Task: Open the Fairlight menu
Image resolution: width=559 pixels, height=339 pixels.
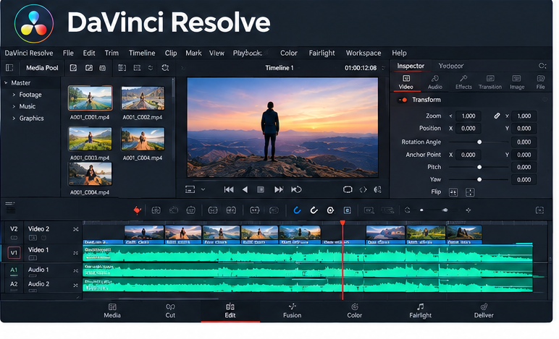Action: (x=321, y=53)
